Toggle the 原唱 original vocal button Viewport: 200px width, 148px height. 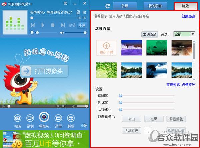coord(72,25)
